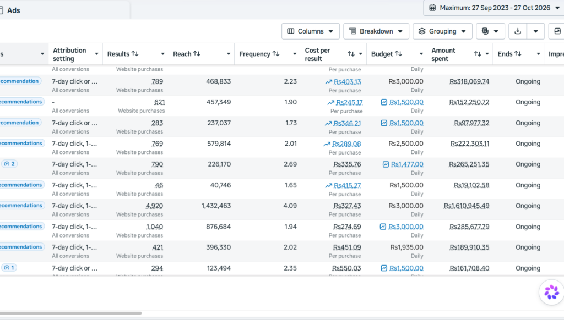Open Budget column menu arrow
Screen dimensions: 564x320
click(x=421, y=54)
